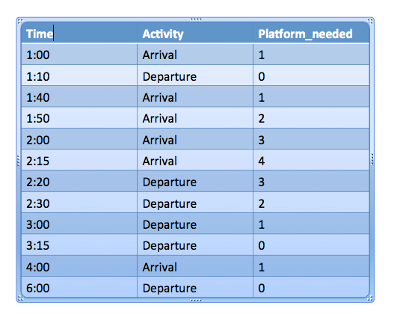Select the cell containing time 2:30
This screenshot has width=394, height=314.
click(79, 203)
